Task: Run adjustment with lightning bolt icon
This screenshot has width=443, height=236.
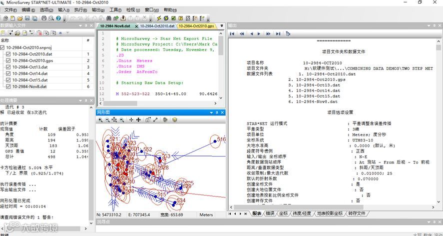Action: pos(159,18)
